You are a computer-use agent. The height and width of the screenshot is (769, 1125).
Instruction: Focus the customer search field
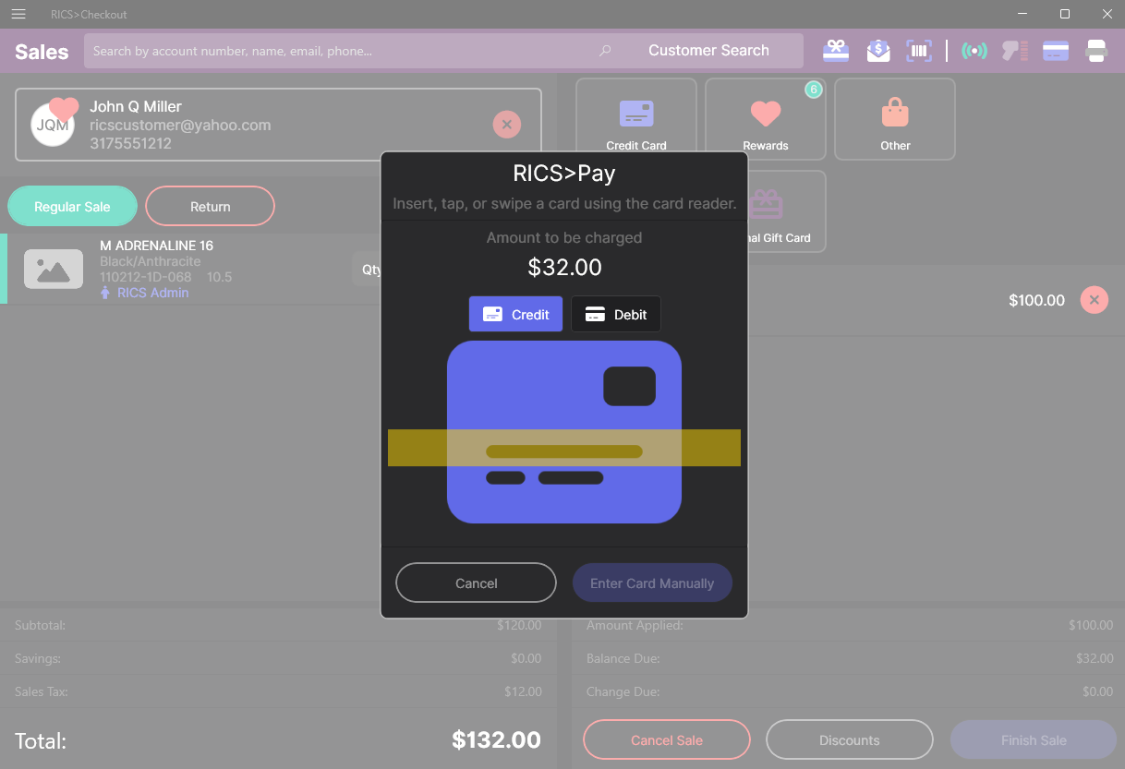(x=342, y=51)
